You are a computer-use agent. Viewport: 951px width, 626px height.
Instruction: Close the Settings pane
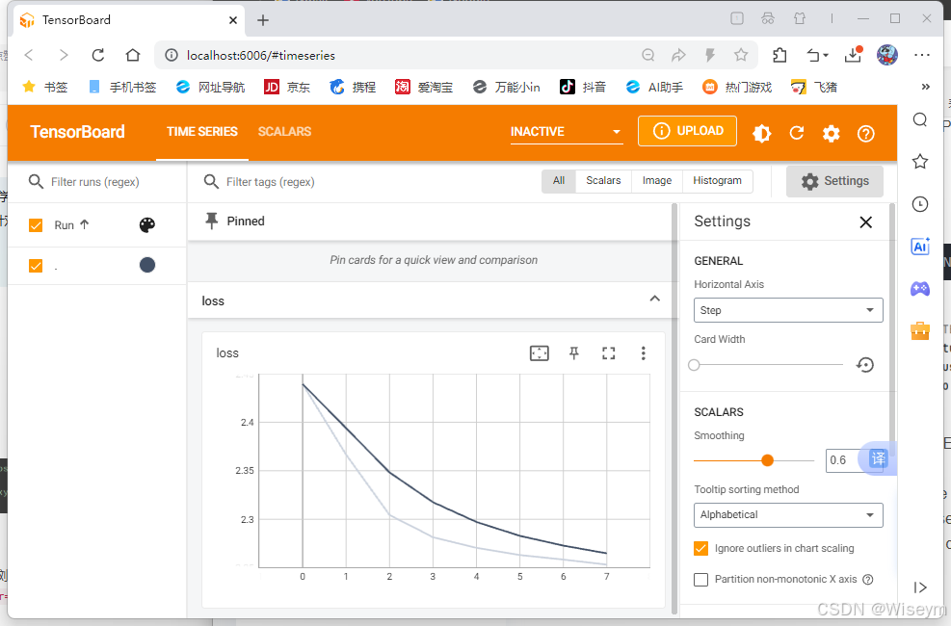coord(865,222)
